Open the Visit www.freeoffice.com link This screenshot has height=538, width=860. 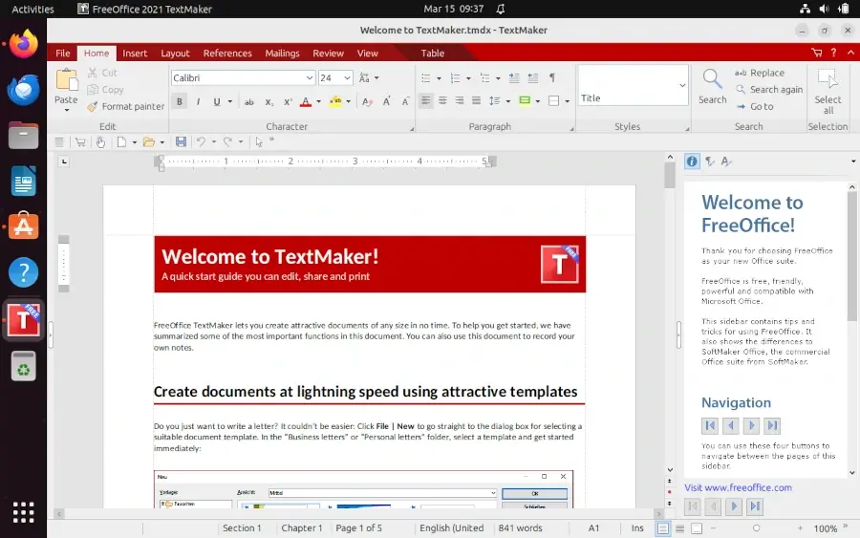pyautogui.click(x=738, y=487)
